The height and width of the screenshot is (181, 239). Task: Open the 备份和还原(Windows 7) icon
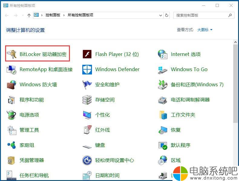[x=162, y=85]
